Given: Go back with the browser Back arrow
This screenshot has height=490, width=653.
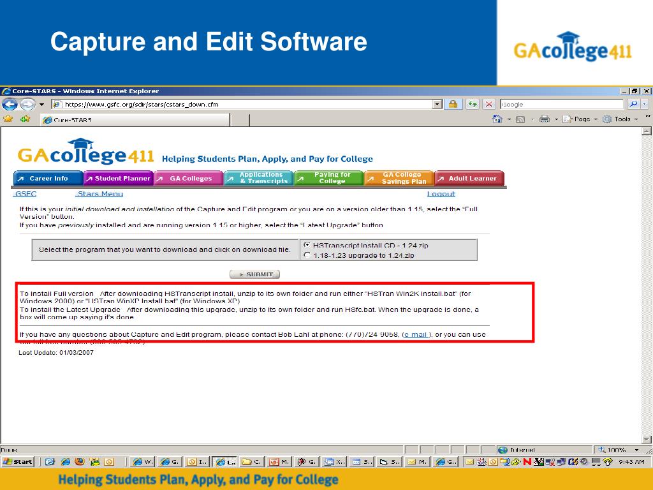Looking at the screenshot, I should tap(10, 104).
